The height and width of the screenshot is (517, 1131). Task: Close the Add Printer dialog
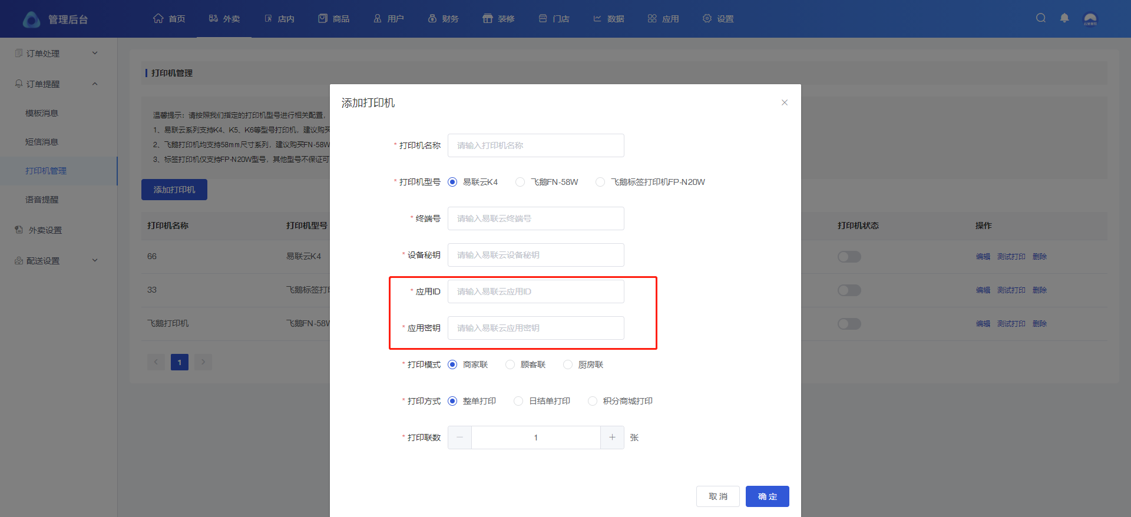point(784,102)
